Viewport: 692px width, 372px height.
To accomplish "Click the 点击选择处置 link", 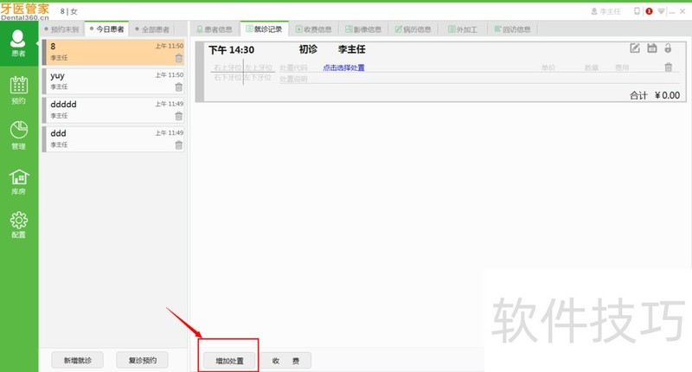I will click(x=343, y=67).
